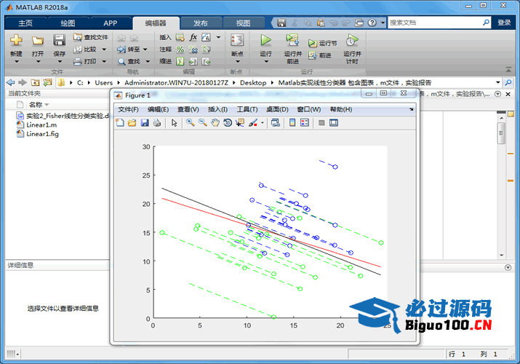Viewport: 520px width, 364px height.
Task: Switch to the 发布 ribbon tab
Action: [201, 23]
